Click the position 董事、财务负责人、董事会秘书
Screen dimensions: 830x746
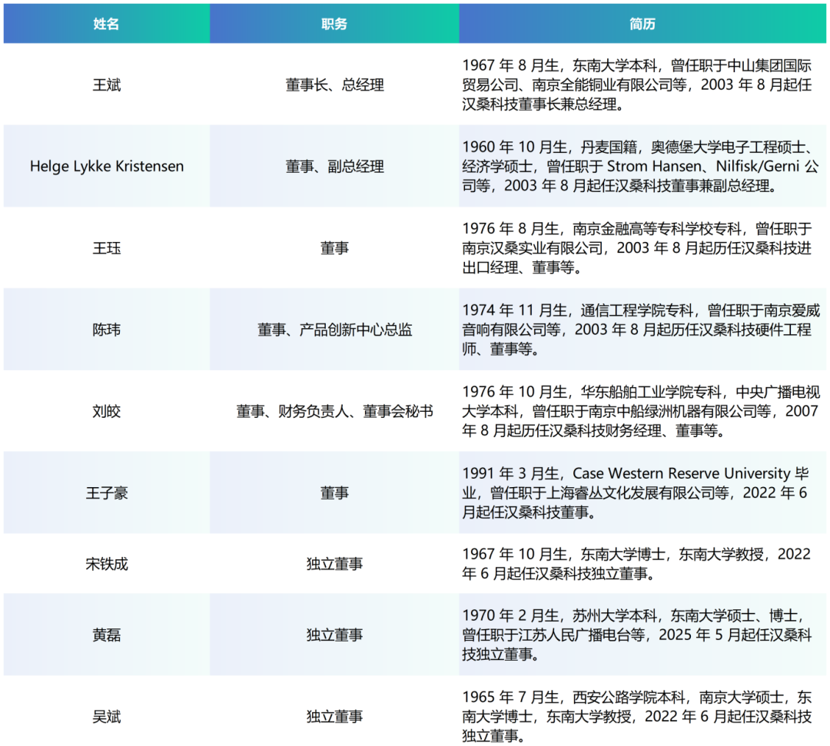click(x=334, y=411)
